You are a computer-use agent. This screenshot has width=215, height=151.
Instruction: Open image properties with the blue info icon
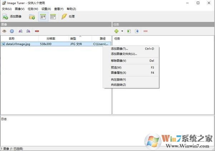coord(12,31)
